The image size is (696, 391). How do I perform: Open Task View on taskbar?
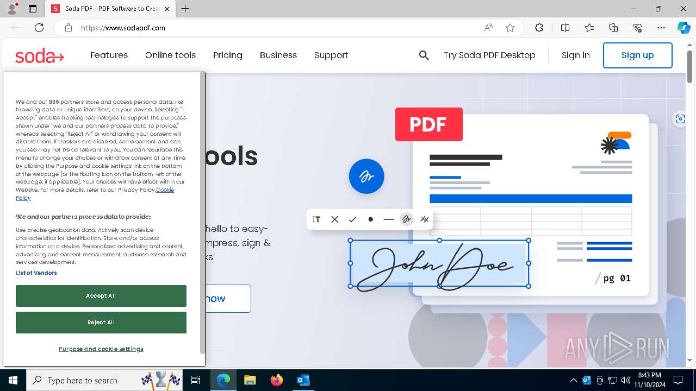click(x=196, y=380)
